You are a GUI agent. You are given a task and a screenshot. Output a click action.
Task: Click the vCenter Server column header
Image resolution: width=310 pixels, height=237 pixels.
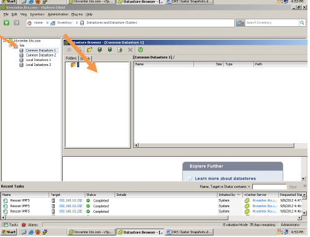pos(261,195)
